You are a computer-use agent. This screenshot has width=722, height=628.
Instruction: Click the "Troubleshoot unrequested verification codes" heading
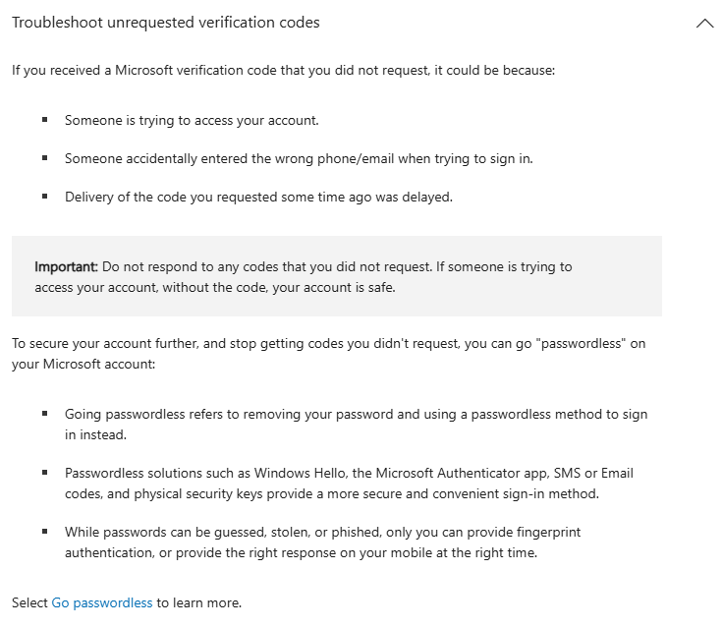[x=166, y=23]
